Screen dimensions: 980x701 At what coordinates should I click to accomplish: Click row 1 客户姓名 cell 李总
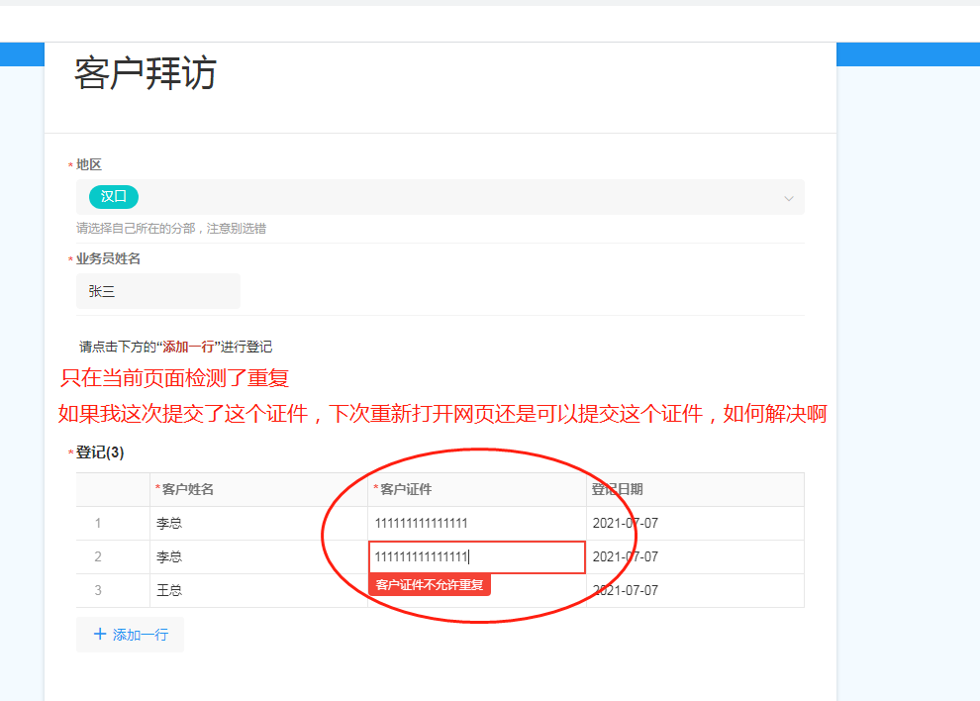click(258, 524)
